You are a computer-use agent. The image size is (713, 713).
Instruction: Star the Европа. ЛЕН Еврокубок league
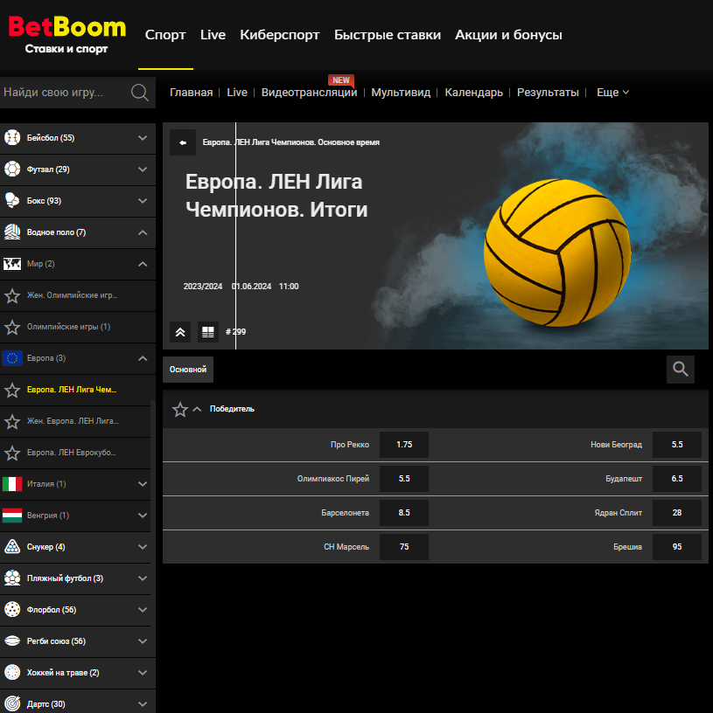pos(12,453)
